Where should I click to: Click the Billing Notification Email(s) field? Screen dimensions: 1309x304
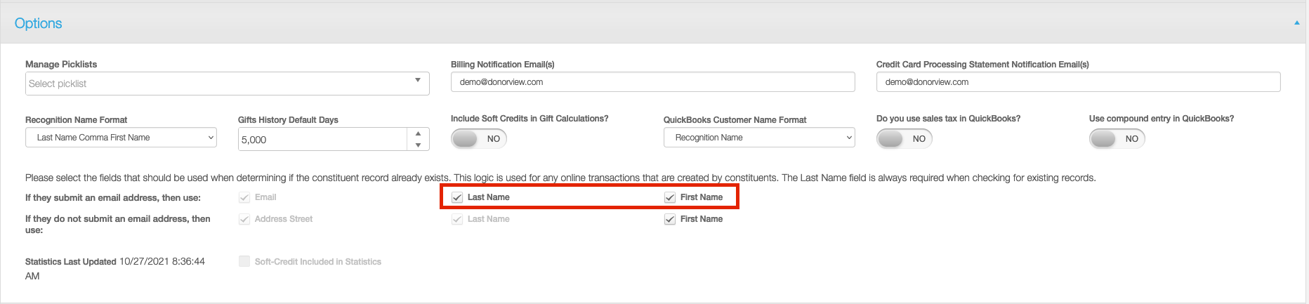pyautogui.click(x=652, y=82)
